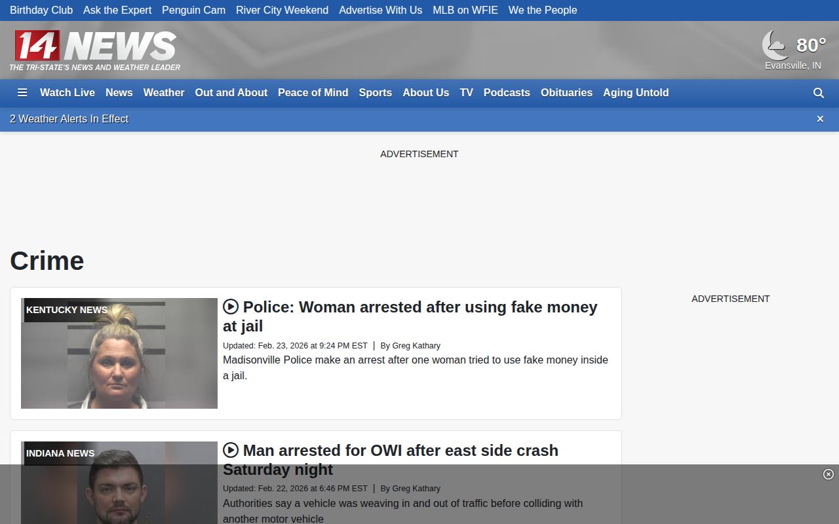View the 2 Weather Alerts In Effect
The height and width of the screenshot is (524, 839).
coord(69,119)
